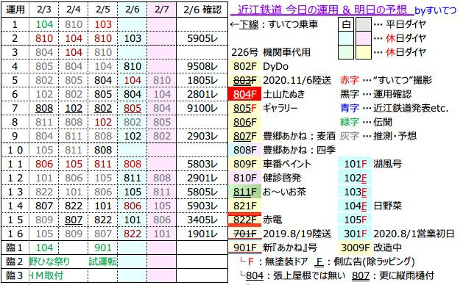The height and width of the screenshot is (285, 463).
Task: Select the light cyan 休日ダイヤ legend swatch
Action: click(x=346, y=38)
